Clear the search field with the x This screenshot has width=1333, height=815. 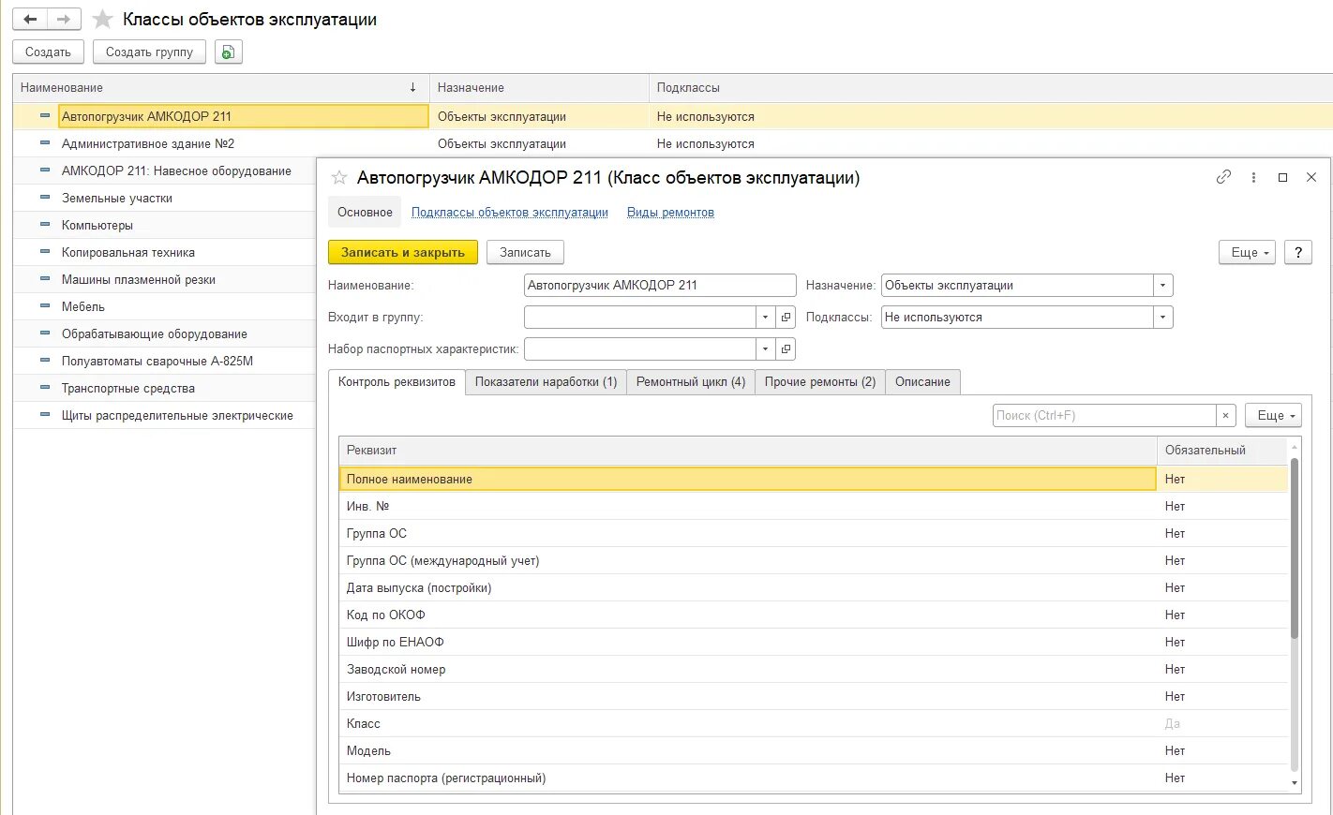(x=1226, y=416)
